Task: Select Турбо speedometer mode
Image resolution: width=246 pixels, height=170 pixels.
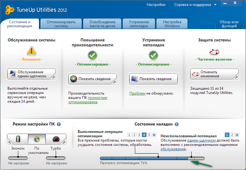Action: [x=56, y=139]
